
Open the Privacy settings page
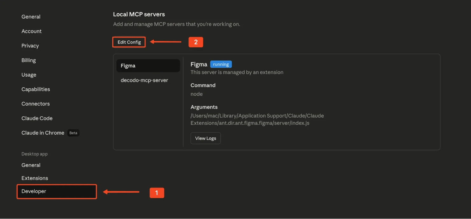[x=30, y=46]
